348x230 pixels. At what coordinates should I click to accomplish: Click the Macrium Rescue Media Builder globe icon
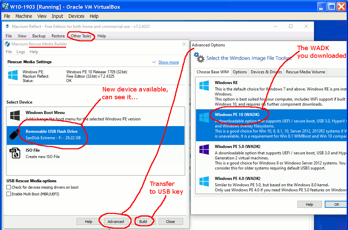click(7, 44)
